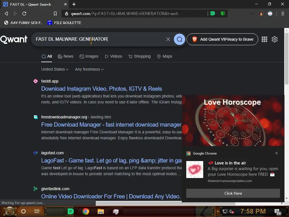Open site lock info icon
The width and height of the screenshot is (289, 217).
pyautogui.click(x=67, y=14)
